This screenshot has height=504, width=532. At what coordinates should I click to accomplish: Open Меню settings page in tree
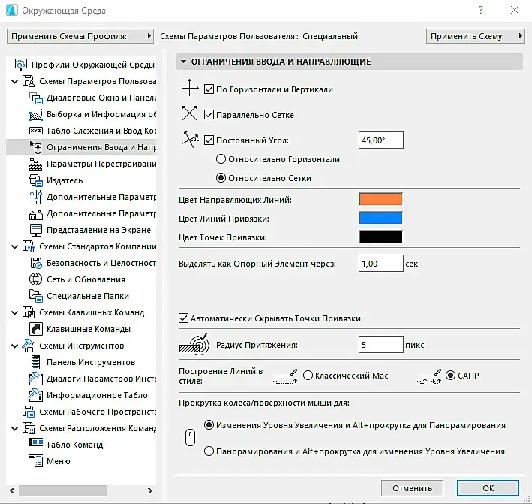[x=59, y=461]
